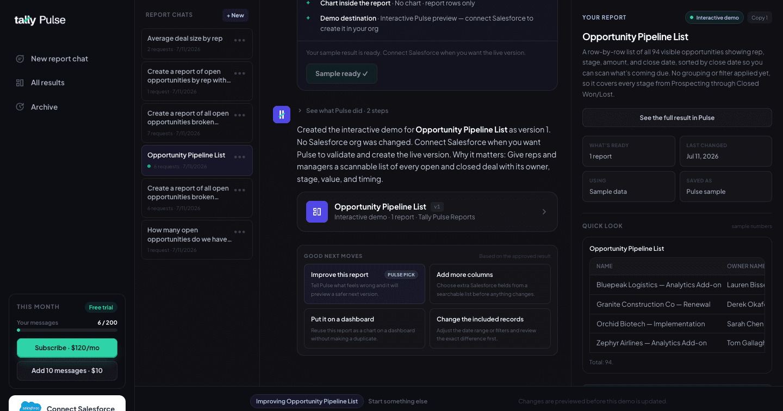Click Orchid Biotech — Implementation row
Viewport: 783px width, 411px height.
[677, 324]
